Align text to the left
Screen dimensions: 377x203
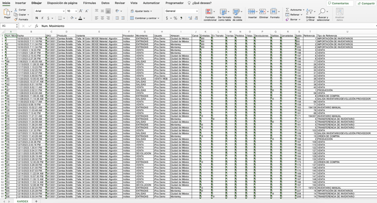(96, 18)
